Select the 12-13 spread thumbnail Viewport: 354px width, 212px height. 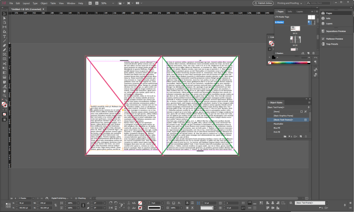coord(295,40)
